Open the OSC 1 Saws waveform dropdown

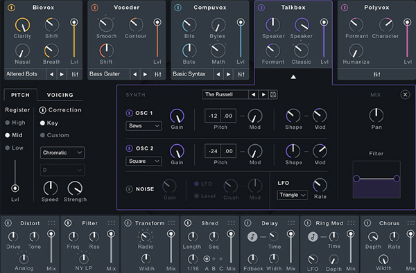pyautogui.click(x=144, y=126)
